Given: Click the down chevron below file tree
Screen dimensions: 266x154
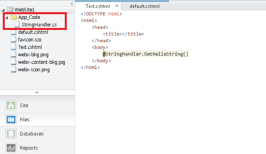Looking at the screenshot, I should pos(37,93).
